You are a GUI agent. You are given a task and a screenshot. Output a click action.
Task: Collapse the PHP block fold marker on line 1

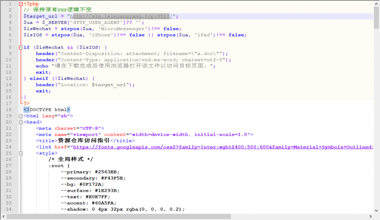(21, 4)
